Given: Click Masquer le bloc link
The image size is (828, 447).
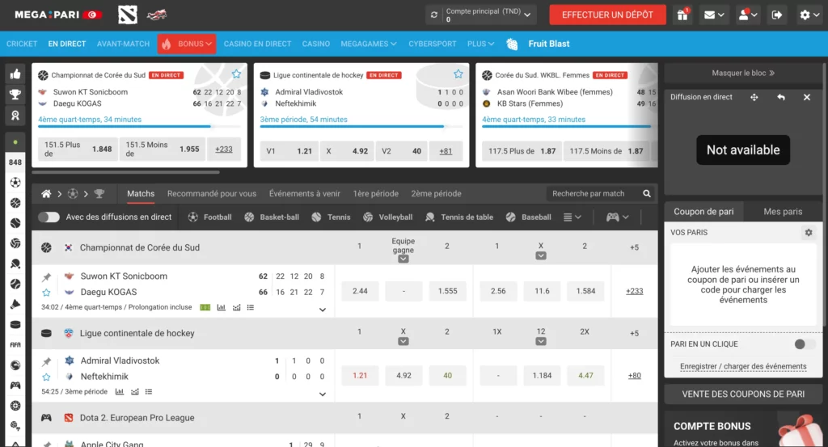Looking at the screenshot, I should [x=743, y=73].
